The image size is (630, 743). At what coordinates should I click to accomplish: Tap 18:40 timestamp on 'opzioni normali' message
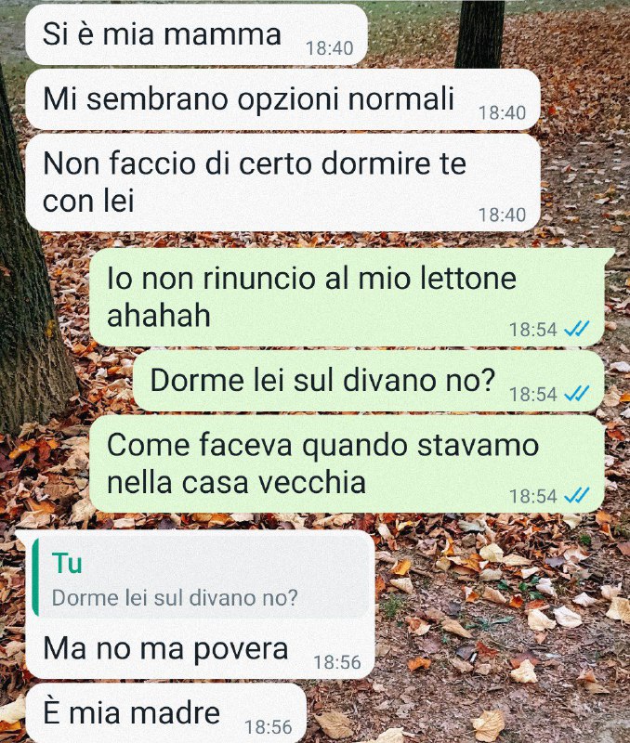coord(502,113)
